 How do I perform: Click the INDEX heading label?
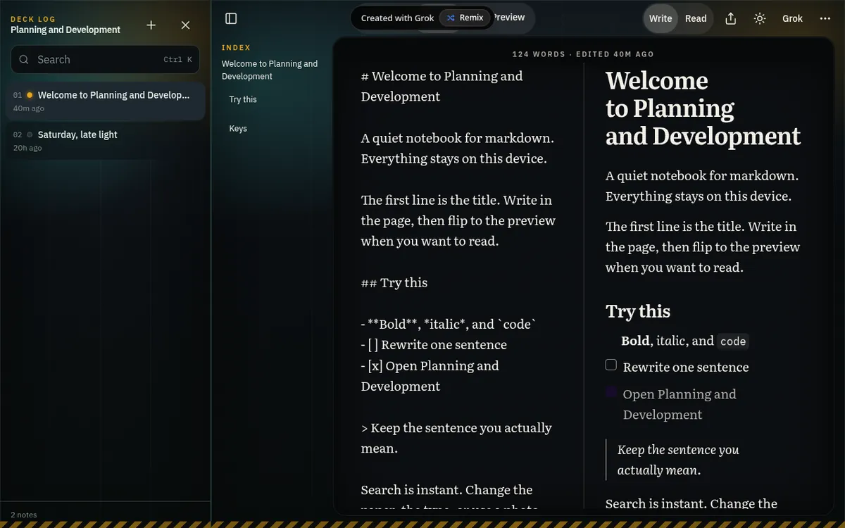(x=236, y=48)
